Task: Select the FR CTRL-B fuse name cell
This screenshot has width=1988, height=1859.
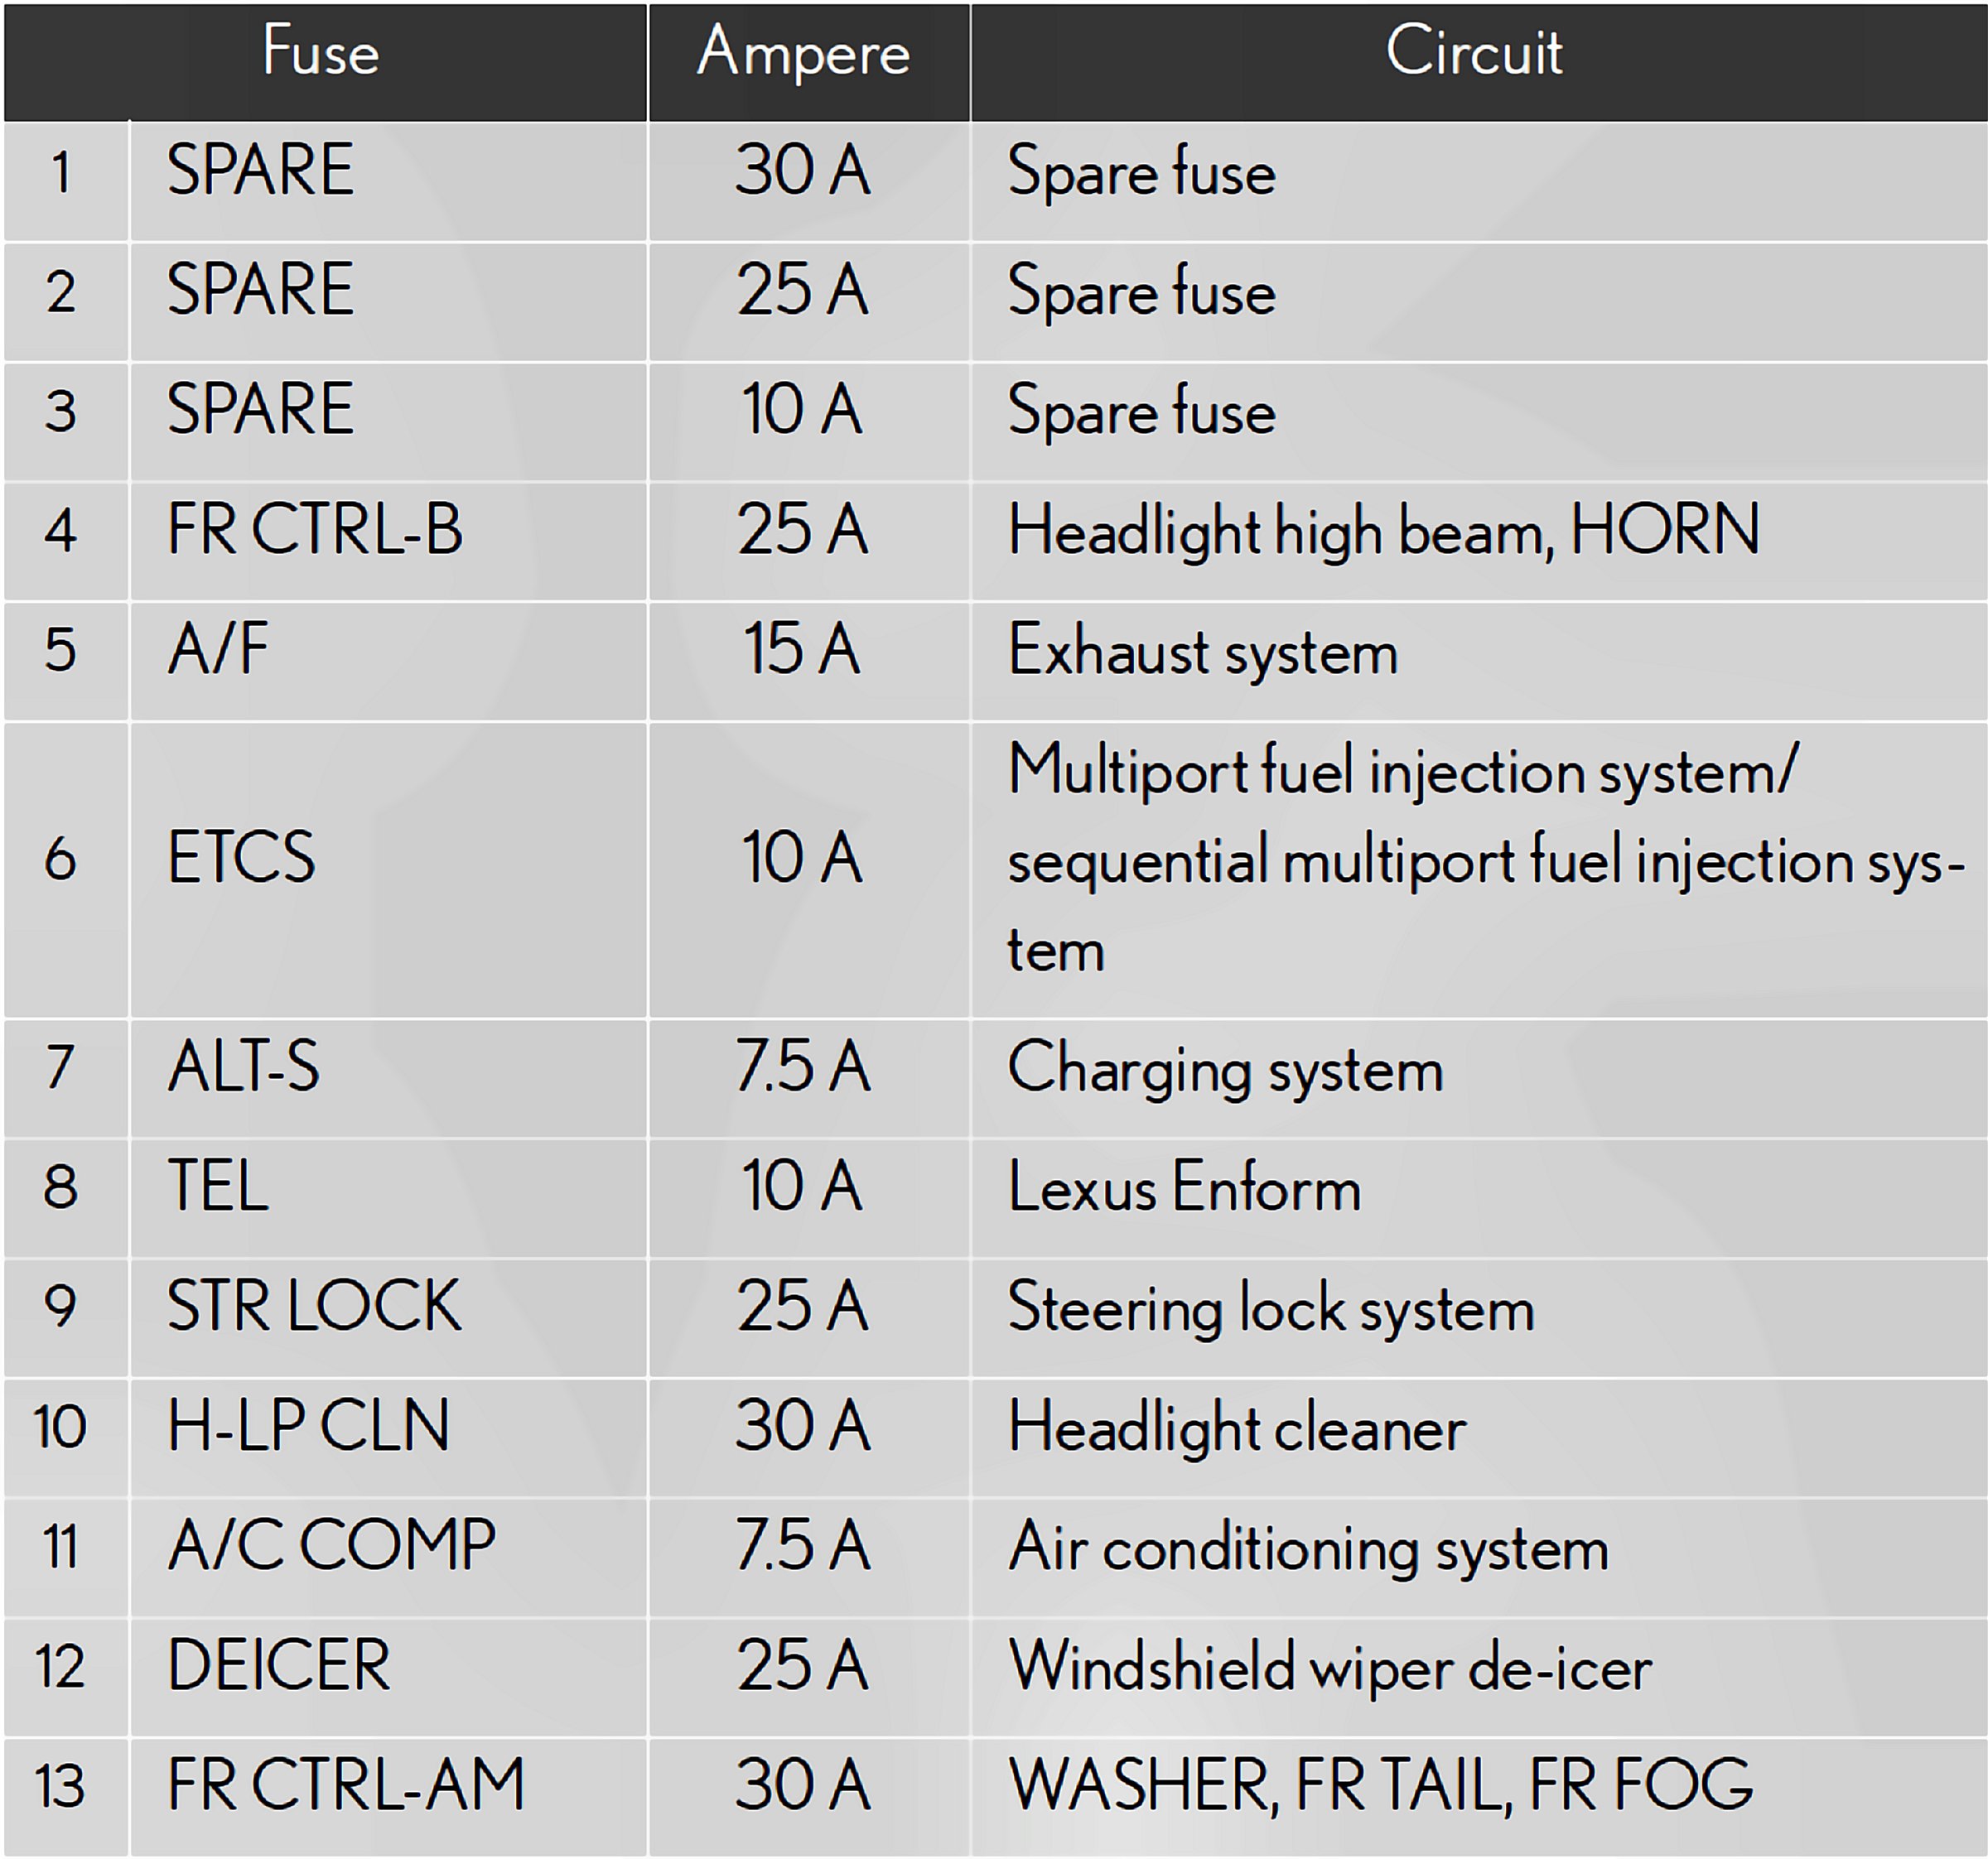Action: click(x=315, y=530)
